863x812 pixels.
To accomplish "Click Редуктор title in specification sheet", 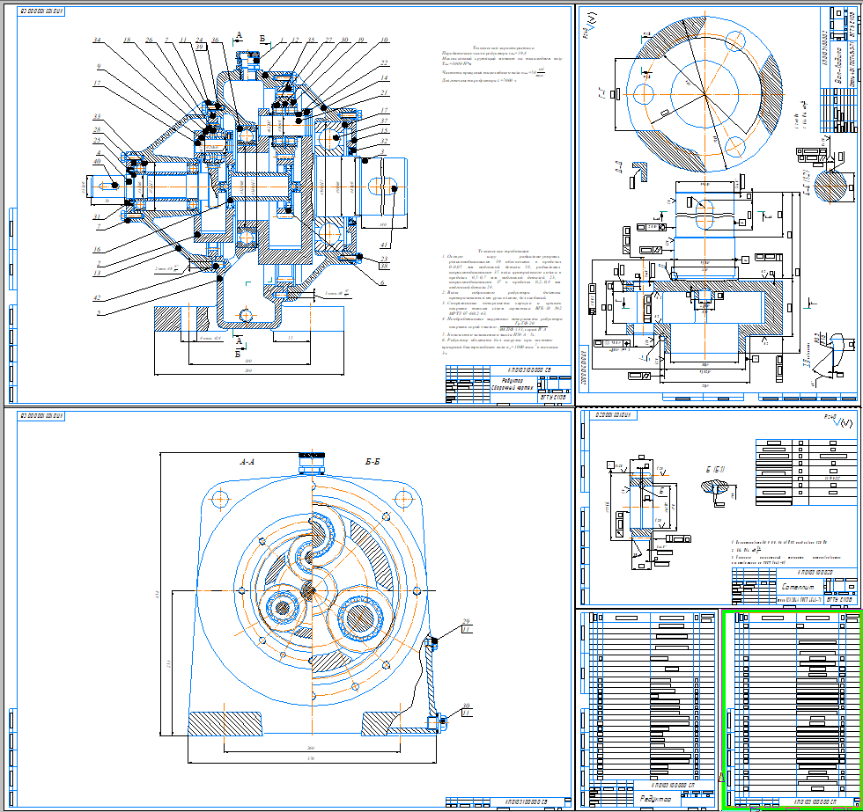I will [656, 799].
